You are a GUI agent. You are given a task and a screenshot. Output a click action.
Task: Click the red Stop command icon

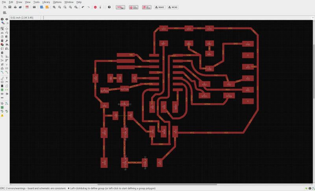tap(95, 7)
